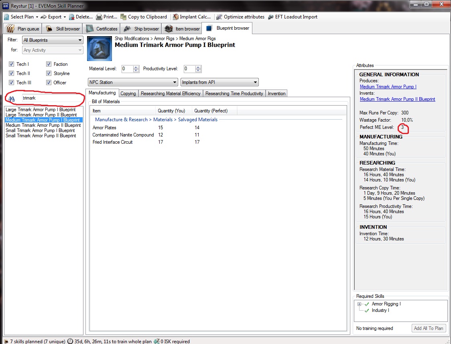451x344 pixels.
Task: Click EFT Loadout Import button
Action: (x=293, y=17)
